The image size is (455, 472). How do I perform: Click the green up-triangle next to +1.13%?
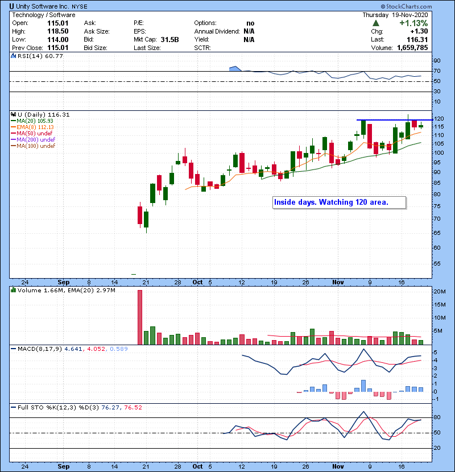375,23
